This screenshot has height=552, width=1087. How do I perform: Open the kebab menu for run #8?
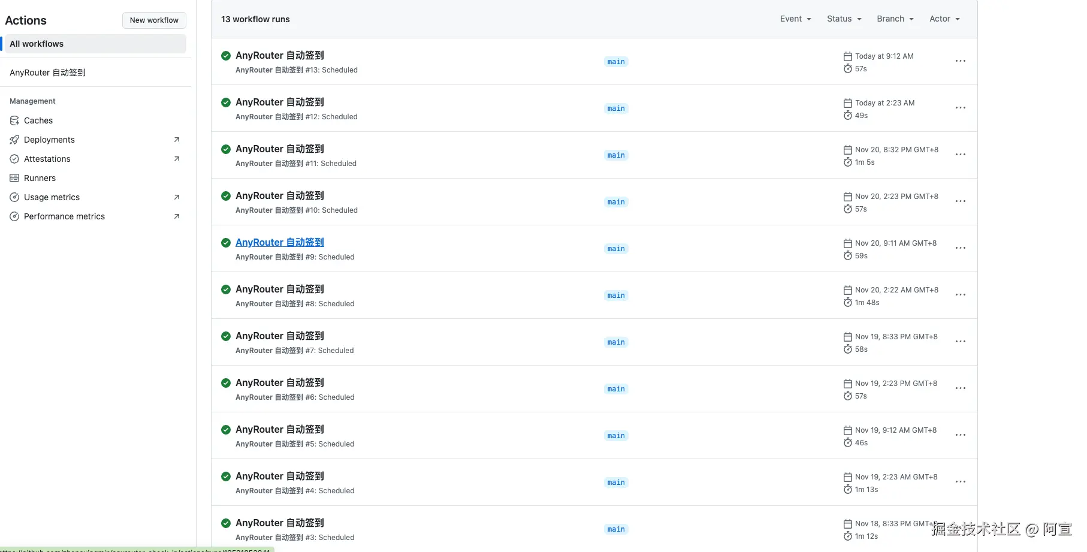(960, 295)
